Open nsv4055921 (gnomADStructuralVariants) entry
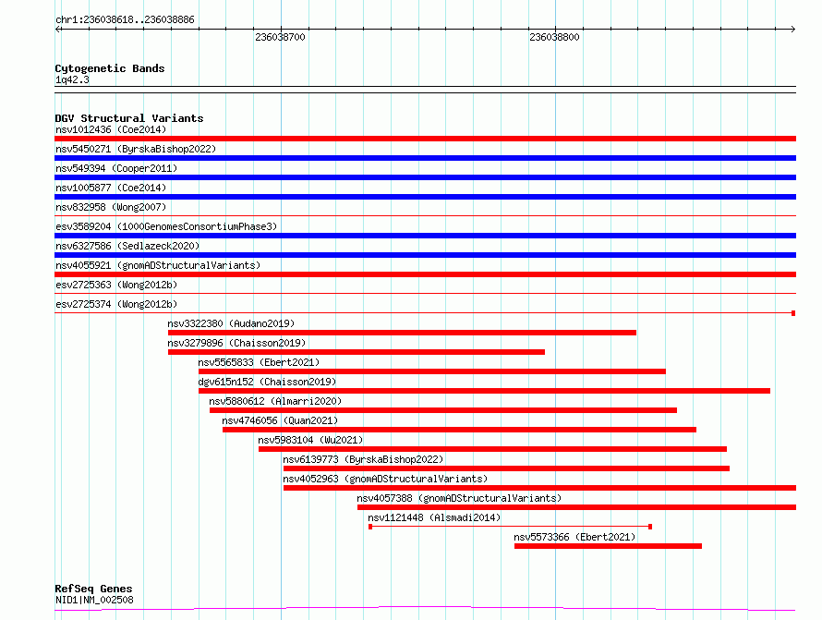 click(158, 265)
